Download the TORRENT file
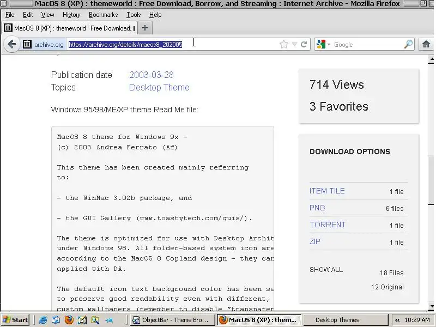The image size is (436, 327). point(328,225)
